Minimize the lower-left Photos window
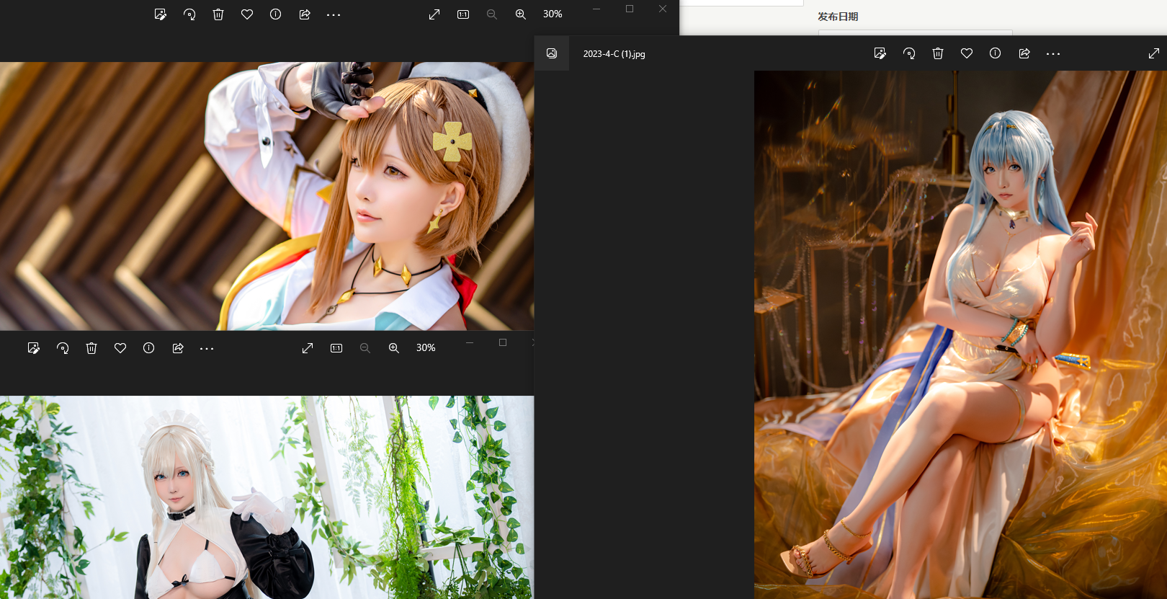 (470, 342)
